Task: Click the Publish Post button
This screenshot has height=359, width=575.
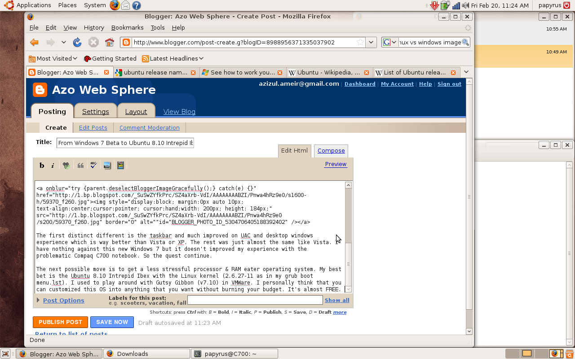Action: [60, 322]
